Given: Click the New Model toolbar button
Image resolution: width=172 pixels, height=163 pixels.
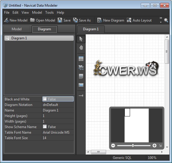Looking at the screenshot, I should [x=16, y=20].
